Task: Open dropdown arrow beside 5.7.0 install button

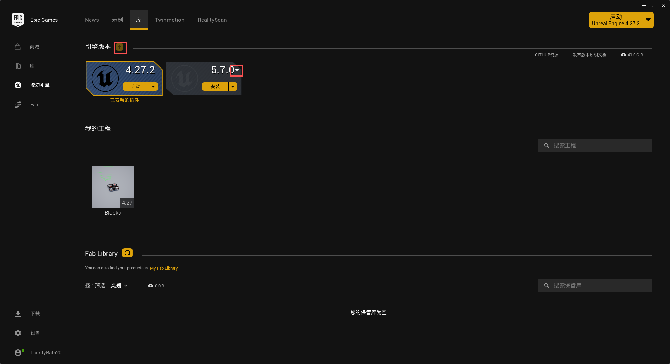Action: coord(233,87)
